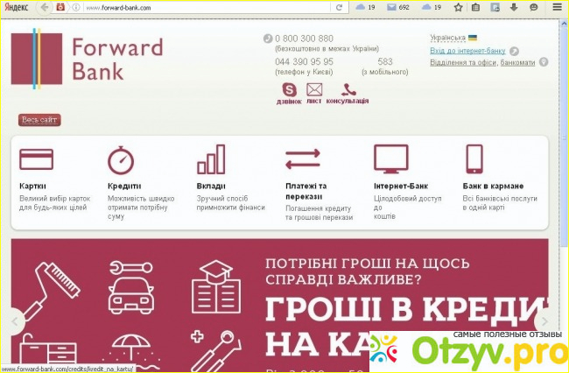The width and height of the screenshot is (569, 373).
Task: Open the Картки card icon
Action: tap(37, 160)
